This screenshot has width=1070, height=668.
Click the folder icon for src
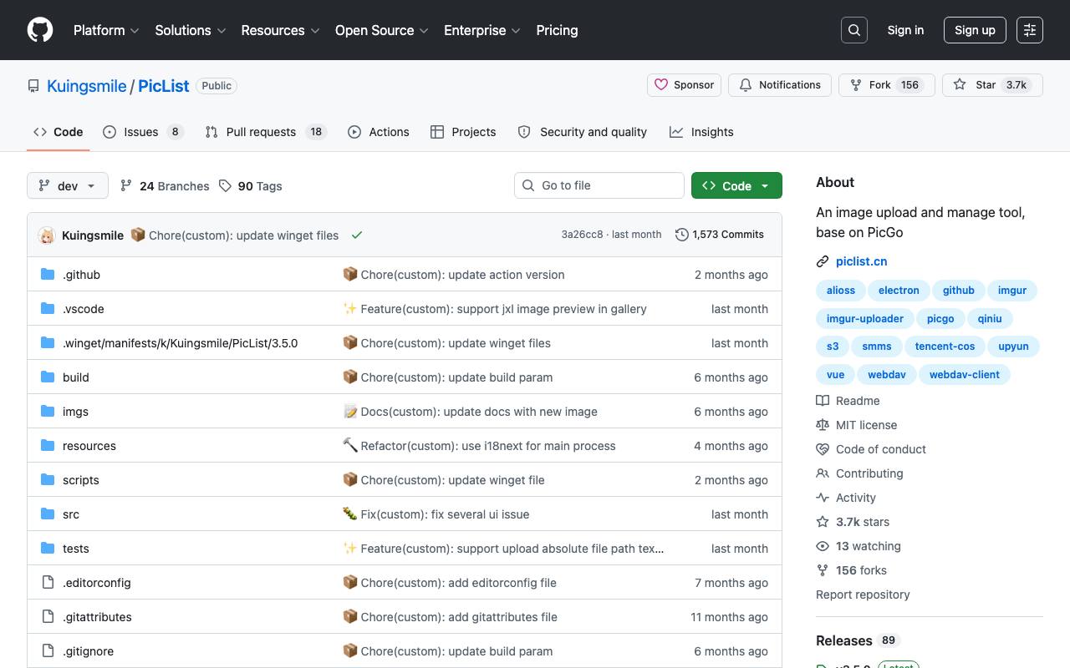[48, 514]
